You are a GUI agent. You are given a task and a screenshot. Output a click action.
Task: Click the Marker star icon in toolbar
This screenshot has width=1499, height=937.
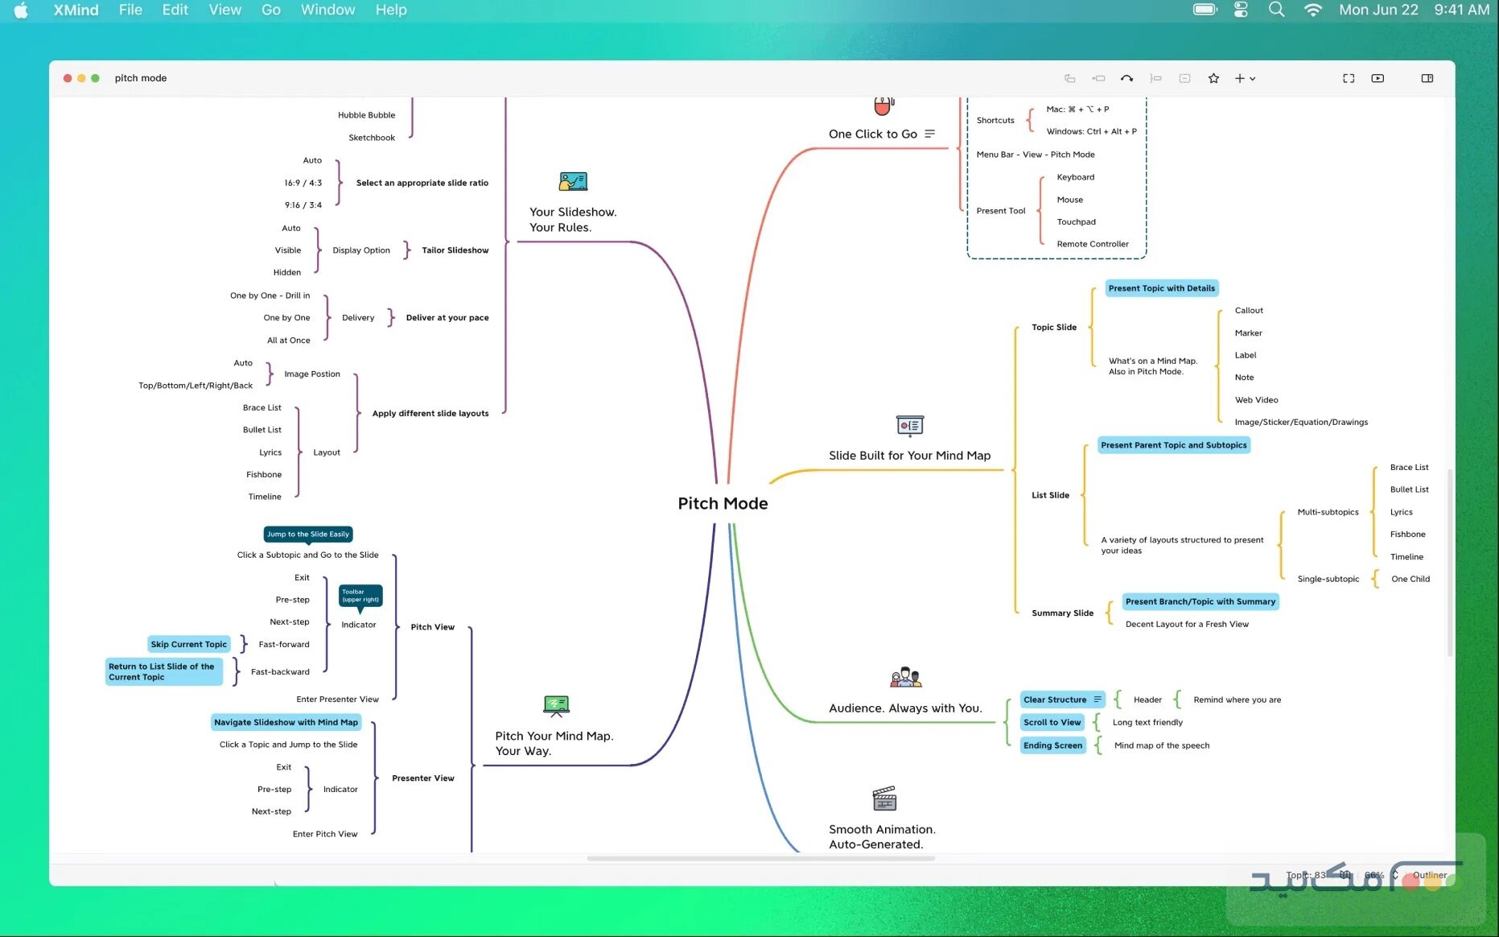[x=1213, y=78]
